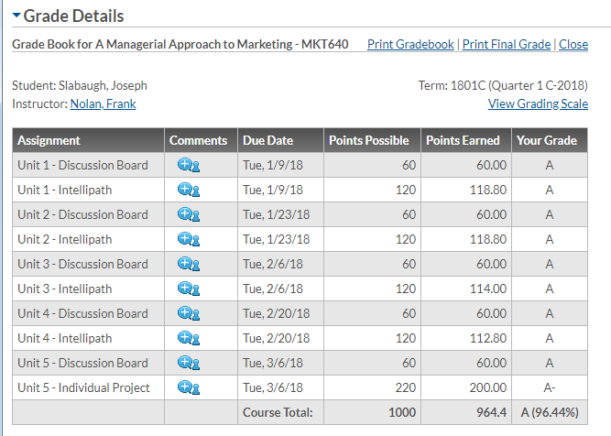Click the Points Earned column header
Screen dimensions: 611x436
(x=463, y=140)
